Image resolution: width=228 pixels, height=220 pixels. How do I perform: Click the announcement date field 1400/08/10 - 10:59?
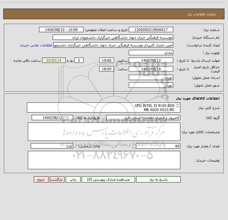(x=61, y=30)
